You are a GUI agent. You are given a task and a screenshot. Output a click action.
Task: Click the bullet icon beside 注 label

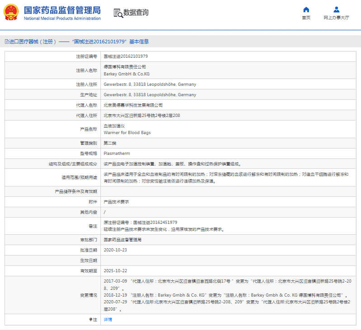[90, 319]
